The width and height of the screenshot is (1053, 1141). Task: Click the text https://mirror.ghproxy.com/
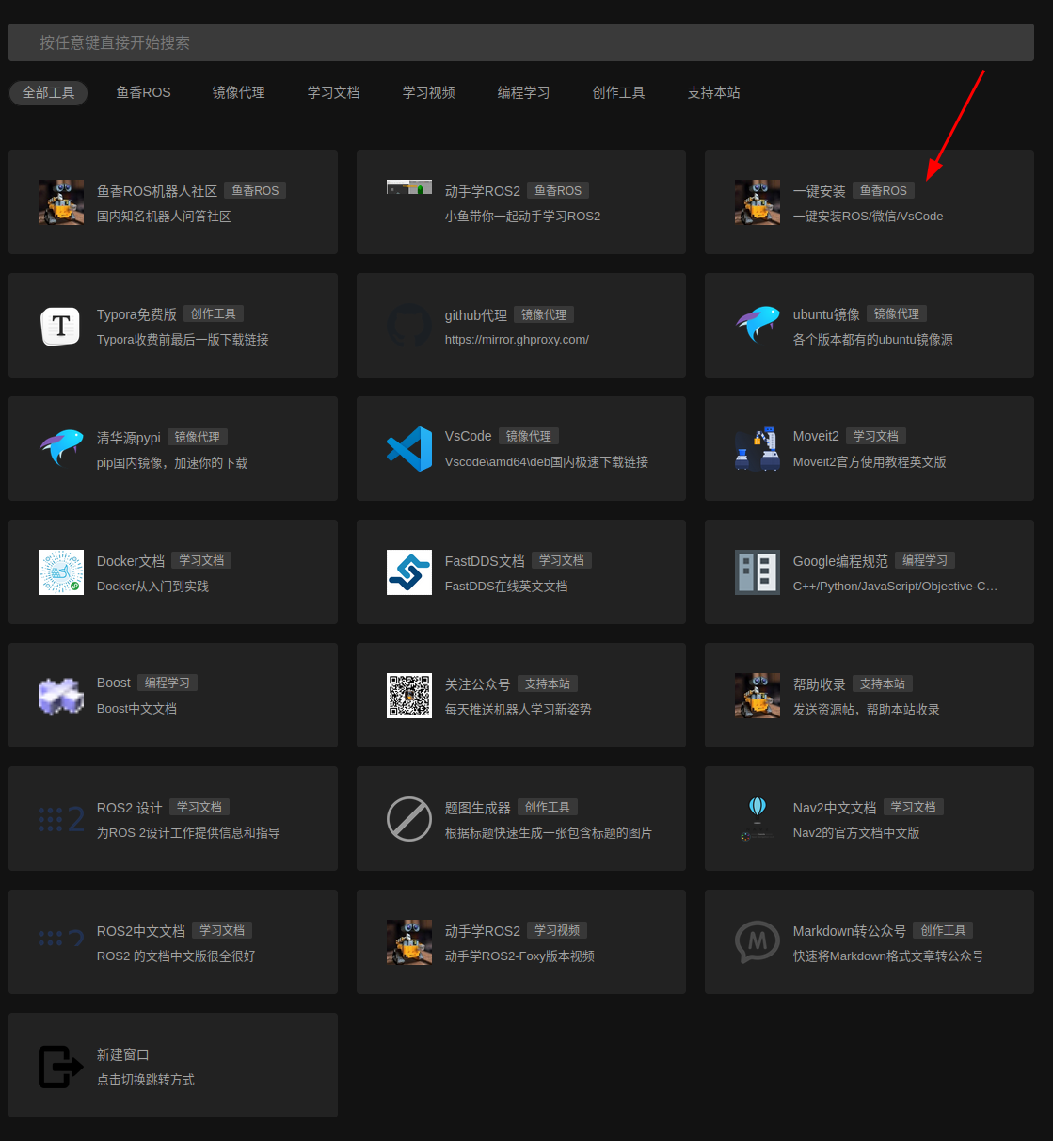pyautogui.click(x=517, y=340)
